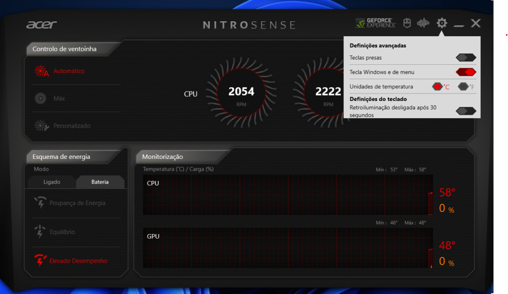The width and height of the screenshot is (508, 294).
Task: Enable the Teclas presas toggle
Action: click(465, 57)
